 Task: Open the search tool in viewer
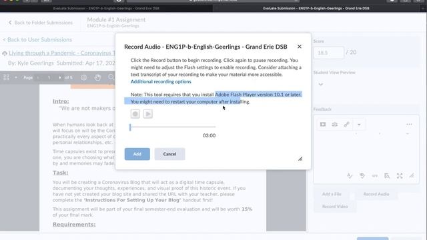pos(111,77)
